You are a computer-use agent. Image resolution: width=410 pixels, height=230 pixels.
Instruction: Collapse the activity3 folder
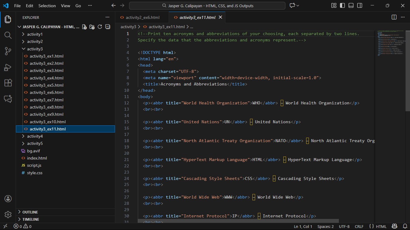[x=35, y=49]
